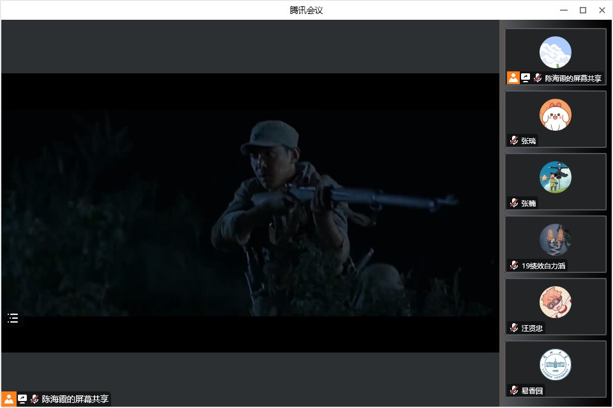Click muted microphone icon next to 张瑞
Screen dimensions: 613x408
click(x=514, y=140)
